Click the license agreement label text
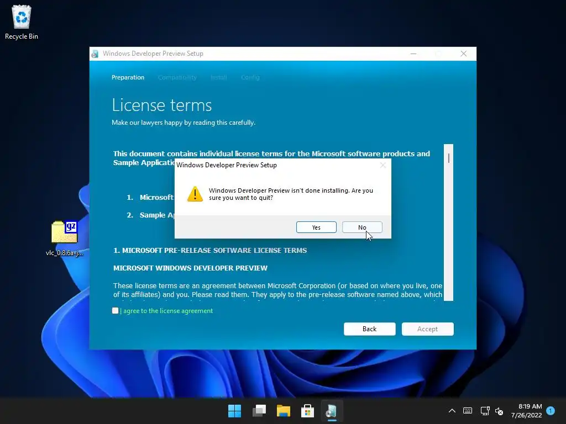Screen dimensions: 566x424 click(166, 311)
